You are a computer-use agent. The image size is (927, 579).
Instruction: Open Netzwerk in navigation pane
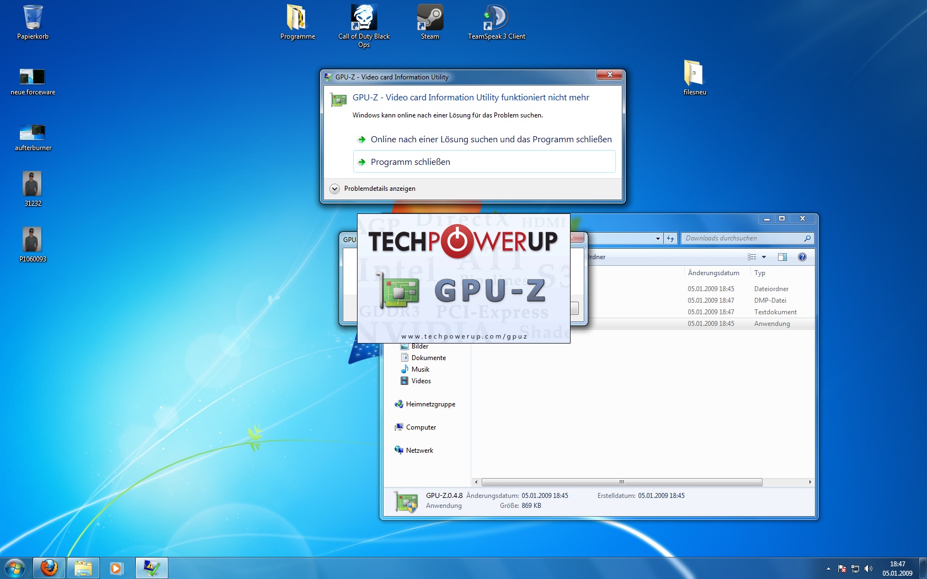tap(414, 451)
